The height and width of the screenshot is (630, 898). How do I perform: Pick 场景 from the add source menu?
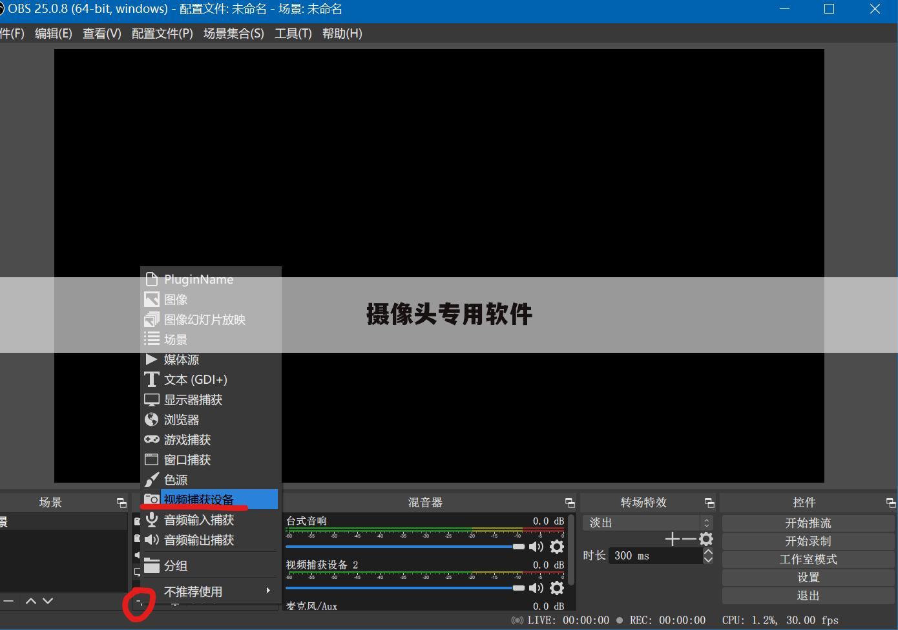pos(211,339)
